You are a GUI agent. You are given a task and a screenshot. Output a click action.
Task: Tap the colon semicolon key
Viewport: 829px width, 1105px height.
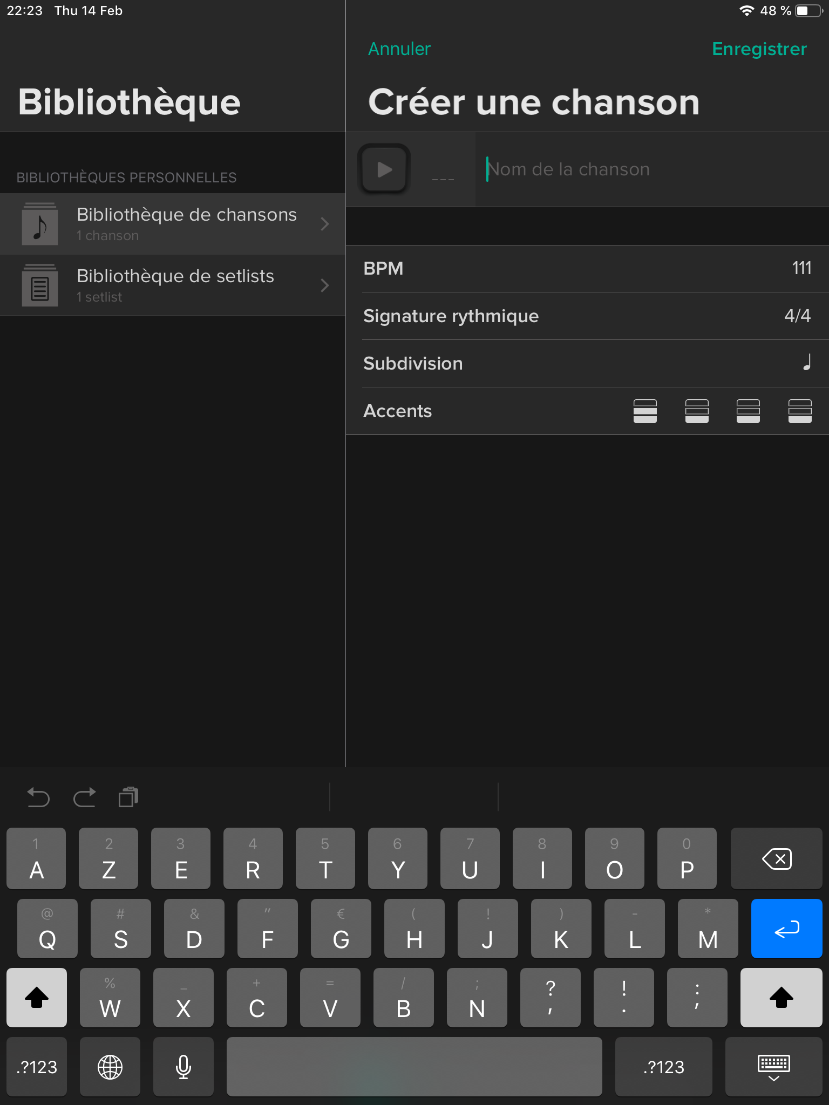pyautogui.click(x=697, y=998)
